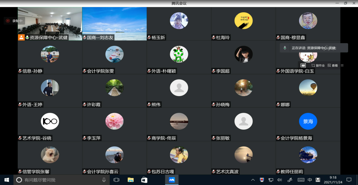
Task: Click the Tencent Meeting taskbar icon
Action: pyautogui.click(x=172, y=180)
